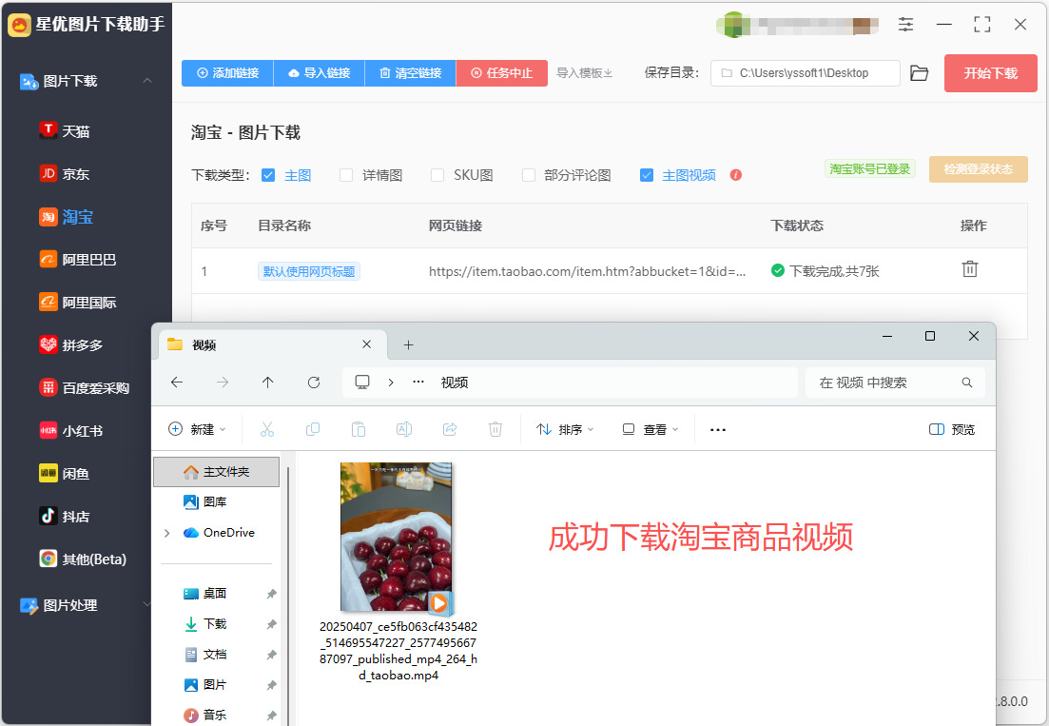Check the SKU图 download type
Screen dimensions: 1049x726
tap(437, 175)
